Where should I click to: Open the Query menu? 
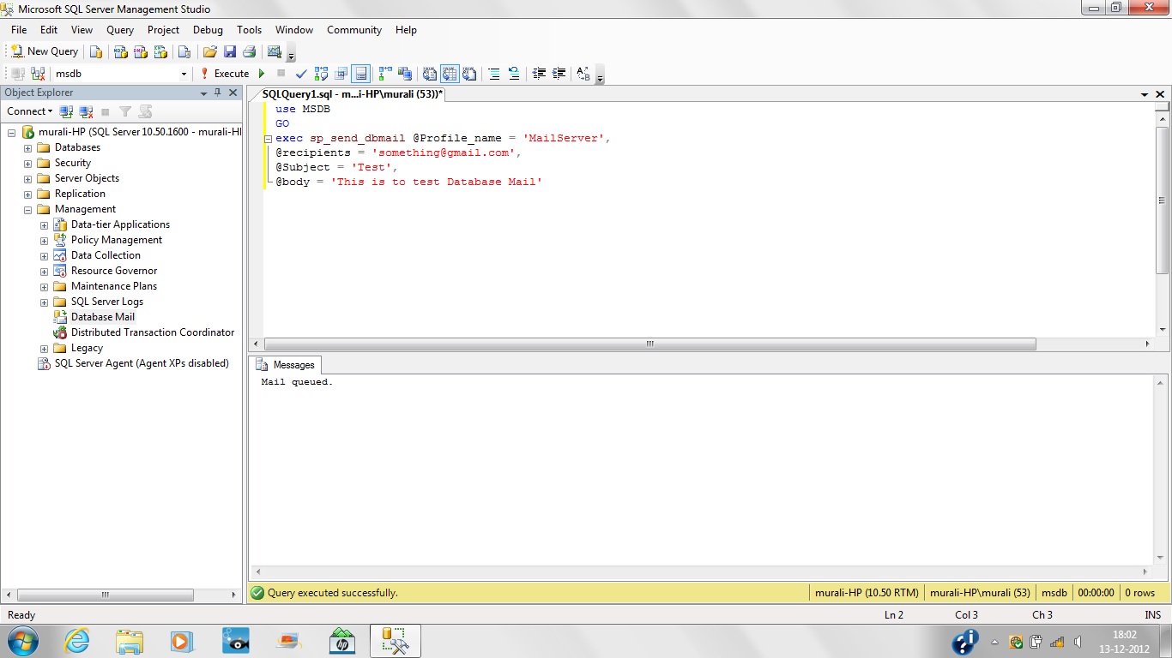120,30
